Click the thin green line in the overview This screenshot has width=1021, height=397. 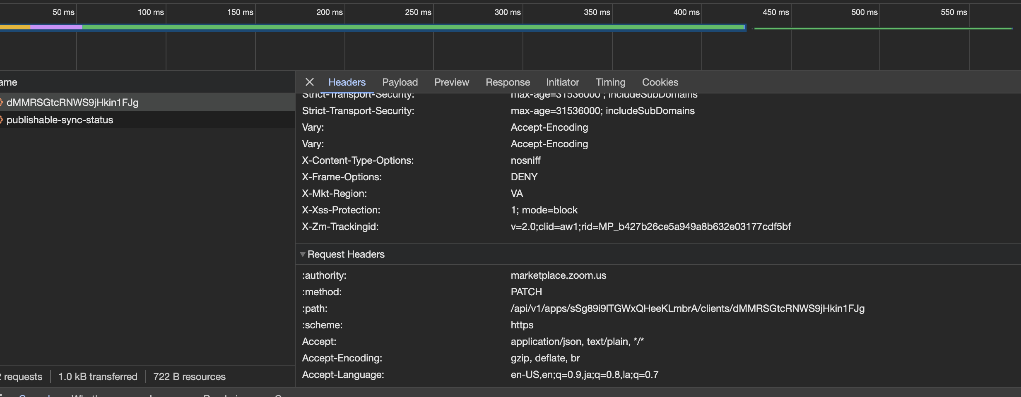(882, 29)
